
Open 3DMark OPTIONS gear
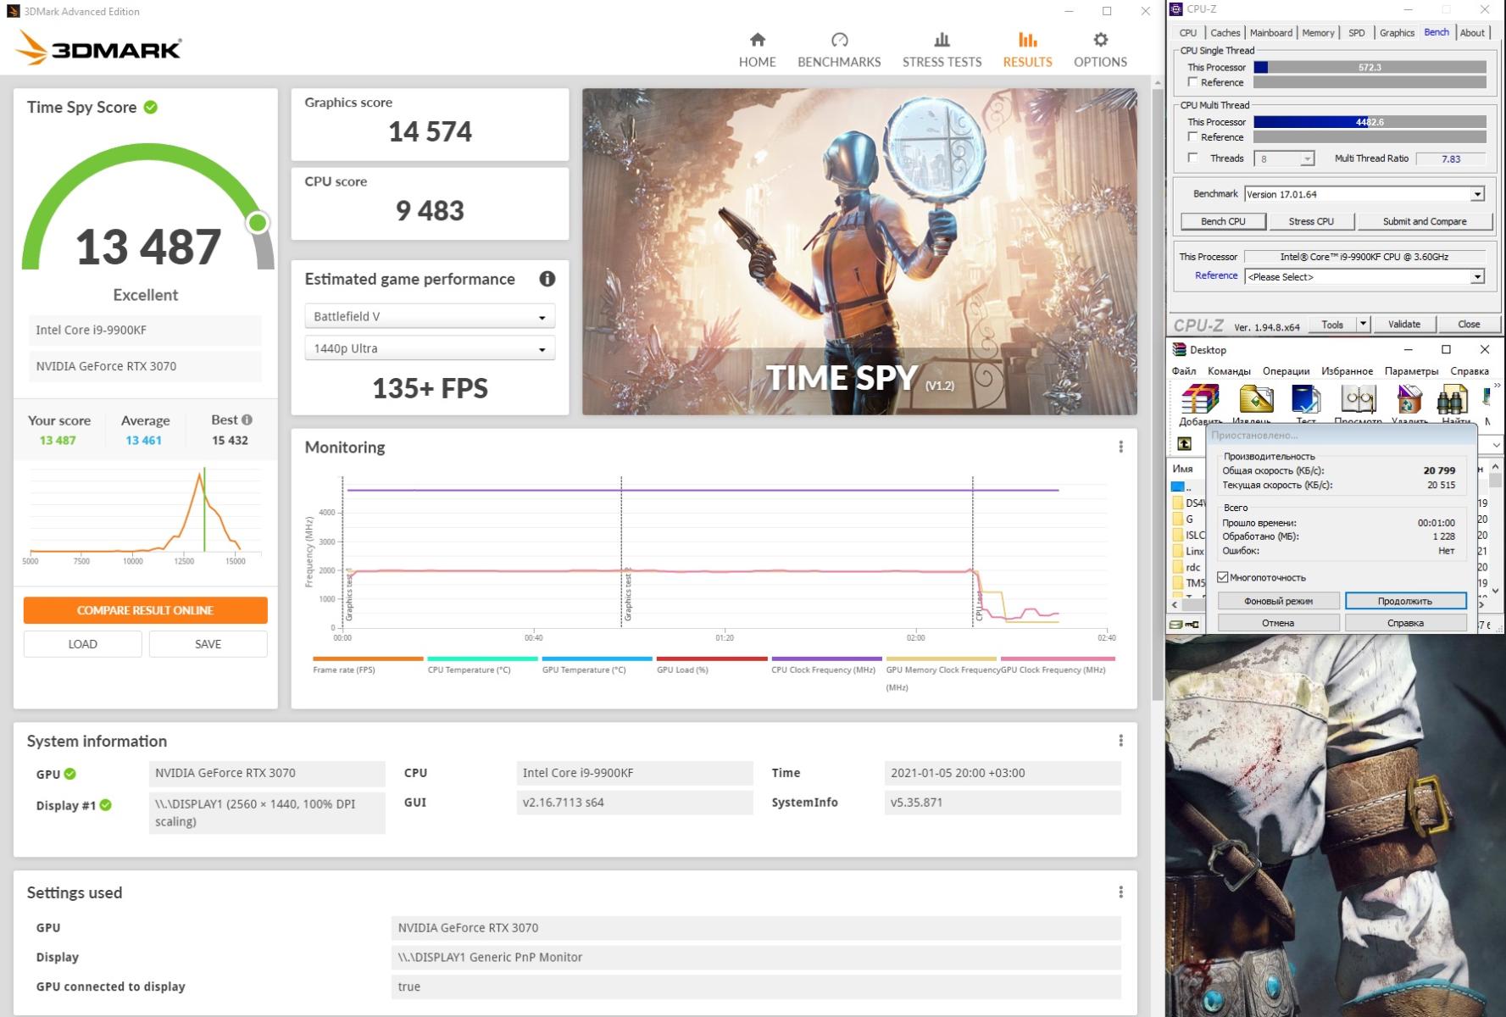tap(1100, 50)
